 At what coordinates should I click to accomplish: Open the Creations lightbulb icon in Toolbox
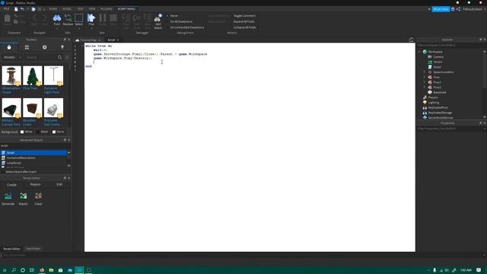pyautogui.click(x=62, y=47)
